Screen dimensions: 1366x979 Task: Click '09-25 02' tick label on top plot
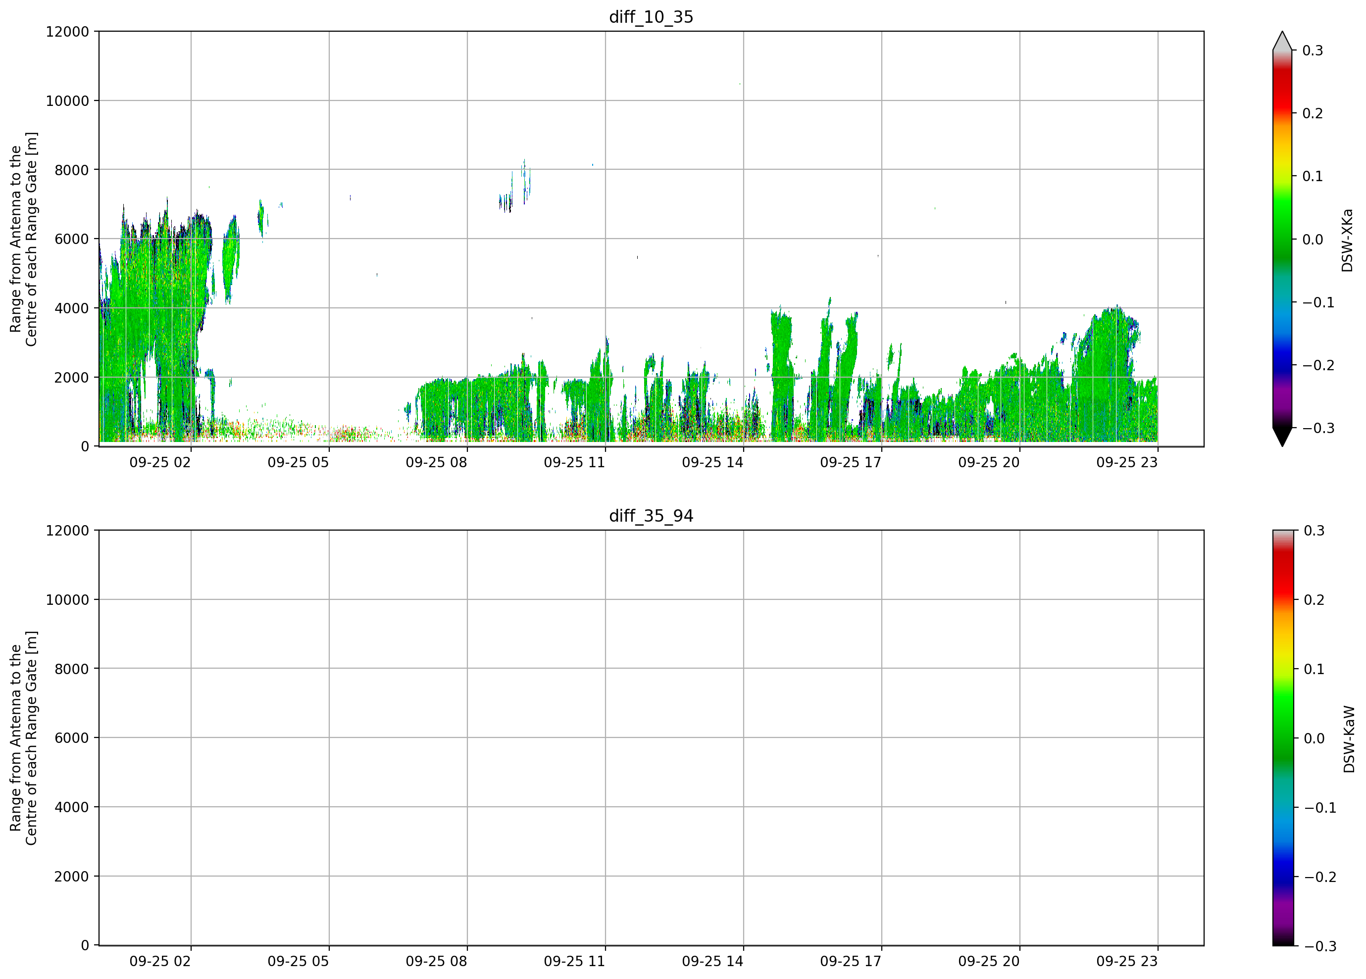(x=160, y=462)
